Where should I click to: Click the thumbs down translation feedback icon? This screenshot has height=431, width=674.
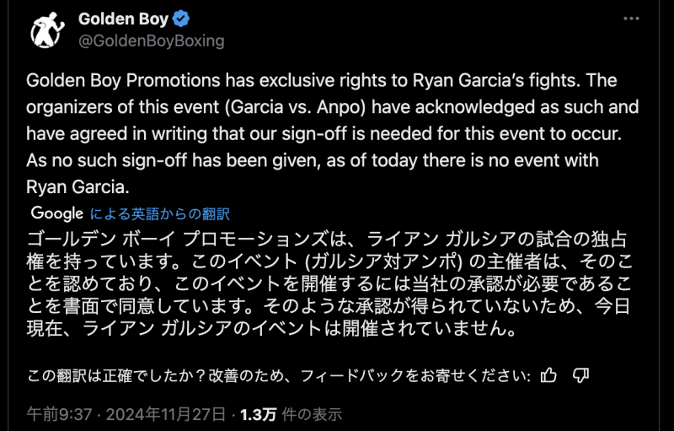pos(580,374)
